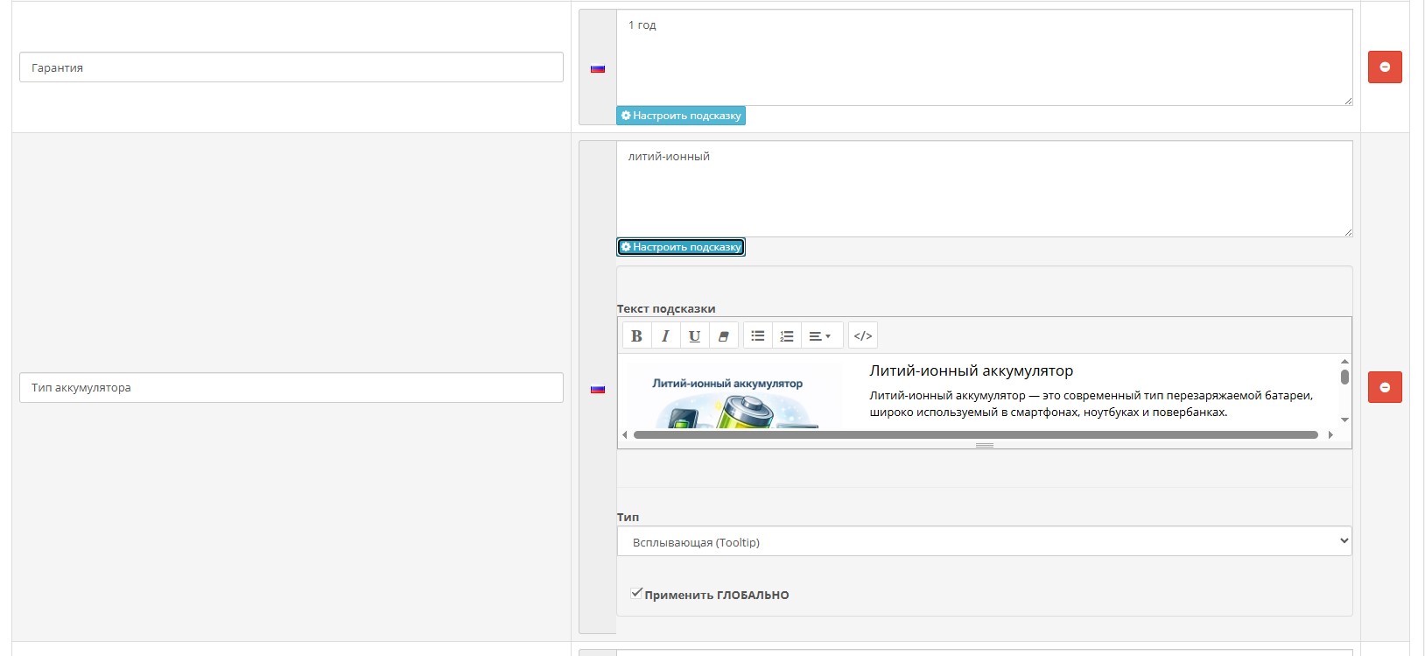Open the Тип dropdown showing Всплывающая (Tooltip)
The height and width of the screenshot is (656, 1425).
(x=984, y=541)
